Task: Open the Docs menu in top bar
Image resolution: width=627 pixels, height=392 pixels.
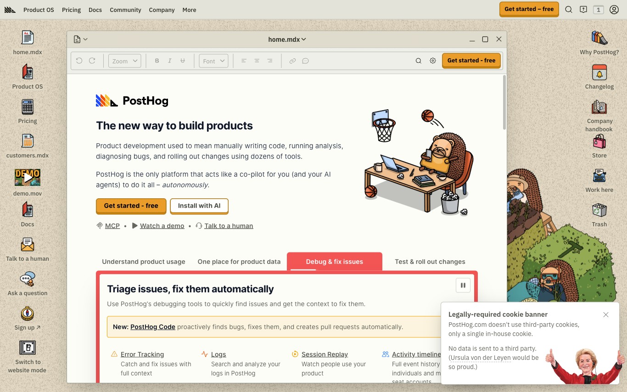Action: click(95, 10)
